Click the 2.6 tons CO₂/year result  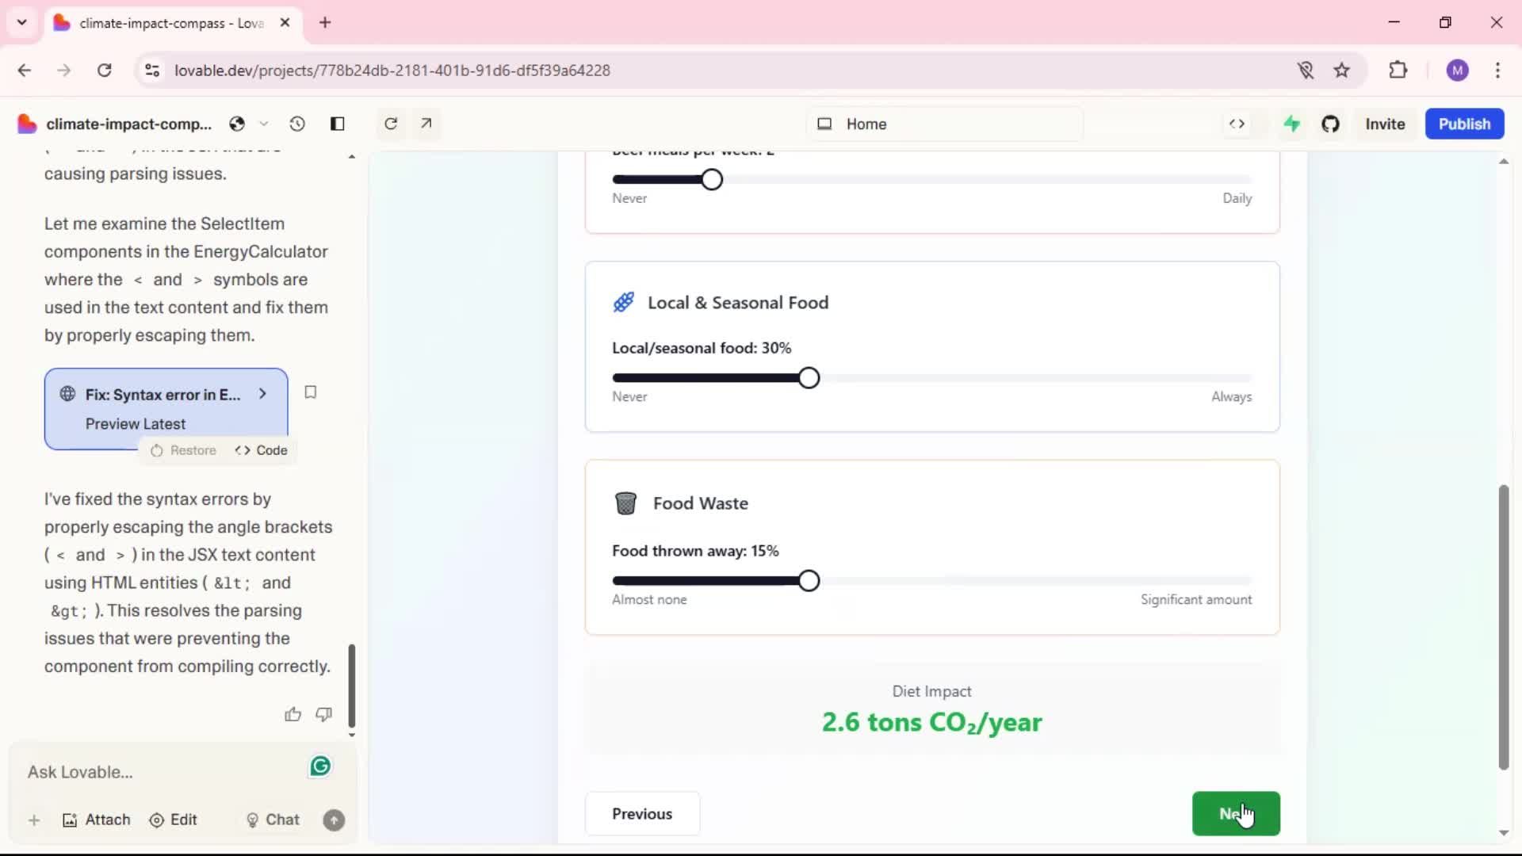(931, 722)
